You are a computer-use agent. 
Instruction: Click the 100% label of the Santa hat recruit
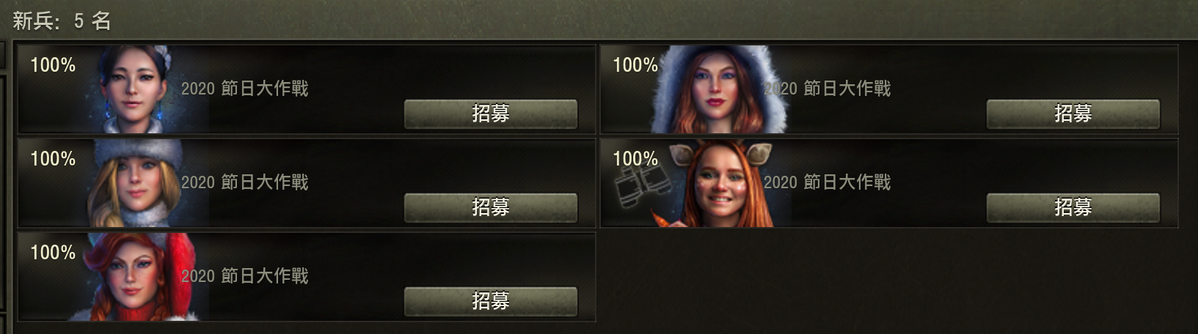pyautogui.click(x=53, y=253)
